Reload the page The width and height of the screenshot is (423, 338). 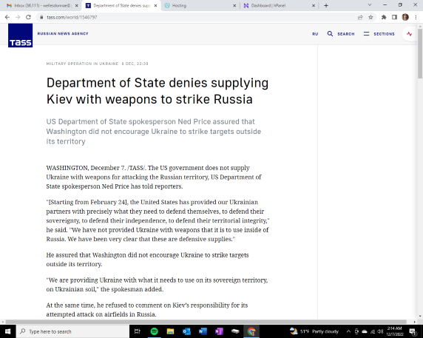[28, 17]
